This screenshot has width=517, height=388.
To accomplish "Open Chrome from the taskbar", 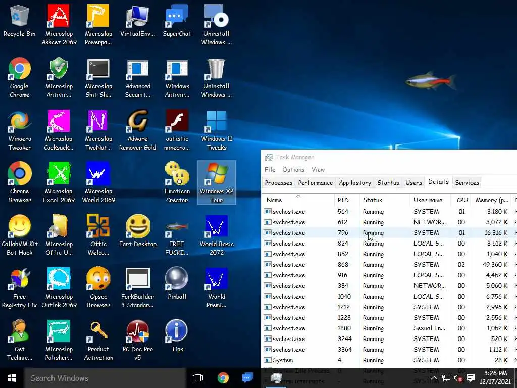I will (223, 378).
